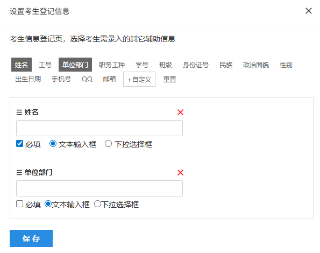The width and height of the screenshot is (320, 253).
Task: Remove the 单位部门 field with red X
Action: [x=180, y=173]
